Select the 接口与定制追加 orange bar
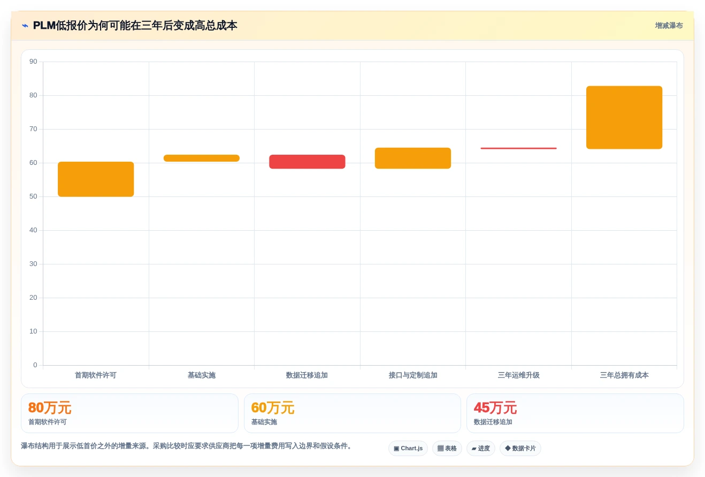 tap(413, 158)
